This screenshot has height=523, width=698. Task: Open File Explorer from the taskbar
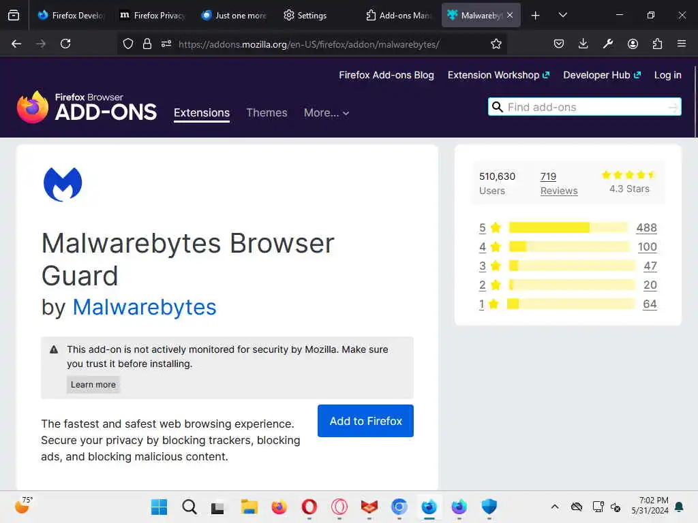click(x=249, y=507)
